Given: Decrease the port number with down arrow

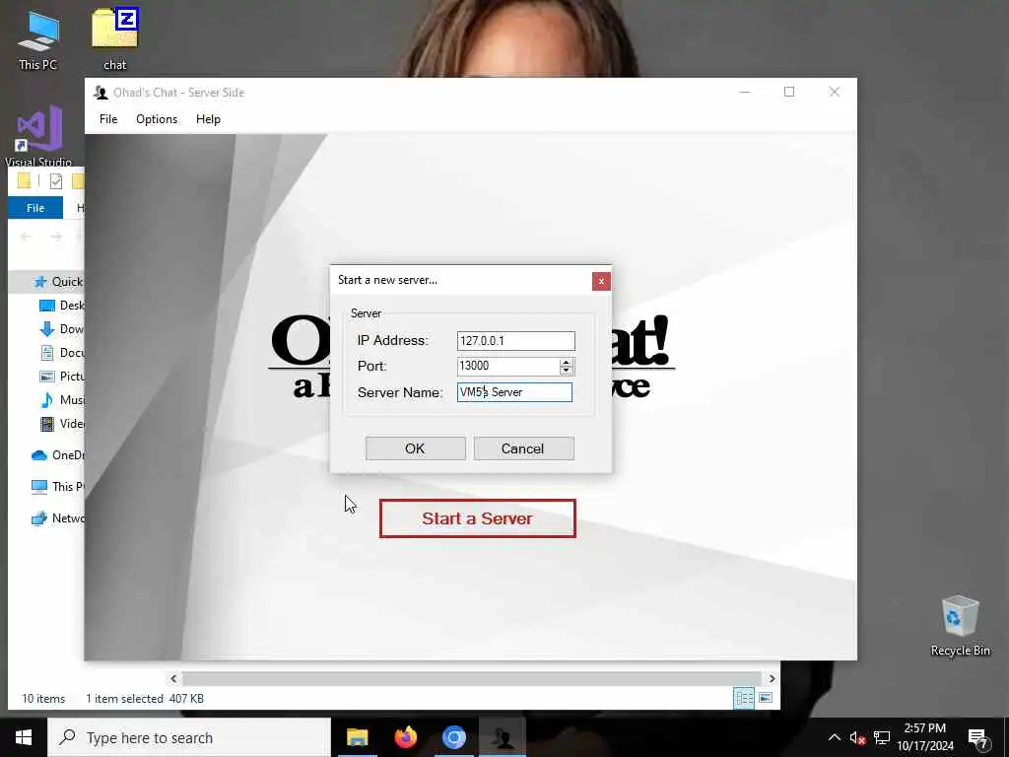Looking at the screenshot, I should [567, 371].
